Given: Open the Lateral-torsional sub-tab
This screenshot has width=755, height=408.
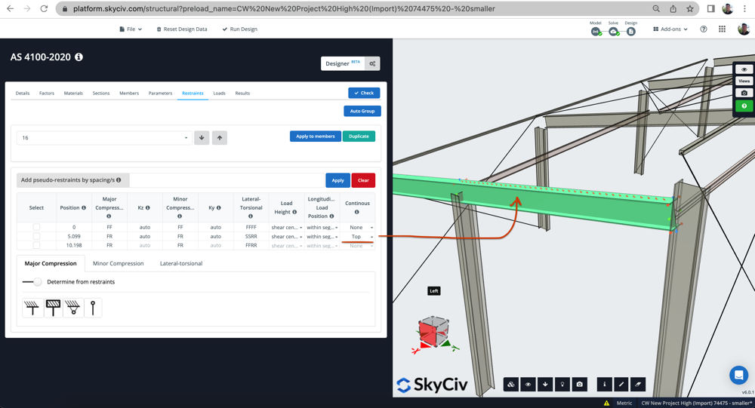Looking at the screenshot, I should click(x=181, y=263).
